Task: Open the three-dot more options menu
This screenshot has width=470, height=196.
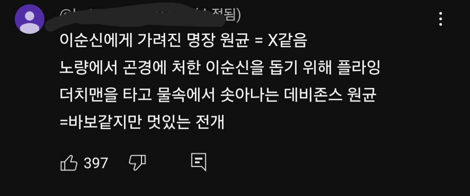Action: tap(440, 19)
